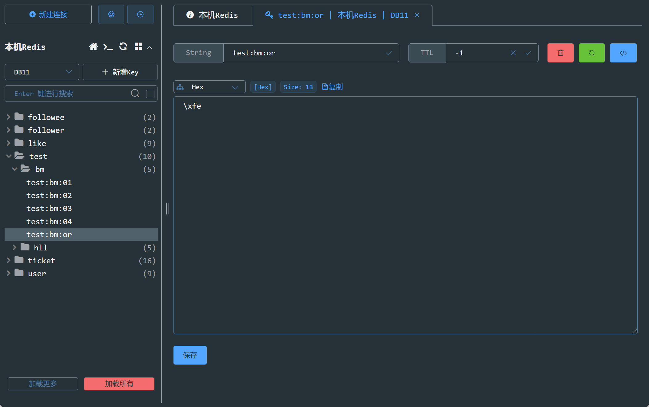Confirm TTL change check mark
Viewport: 649px width, 407px height.
pos(528,53)
